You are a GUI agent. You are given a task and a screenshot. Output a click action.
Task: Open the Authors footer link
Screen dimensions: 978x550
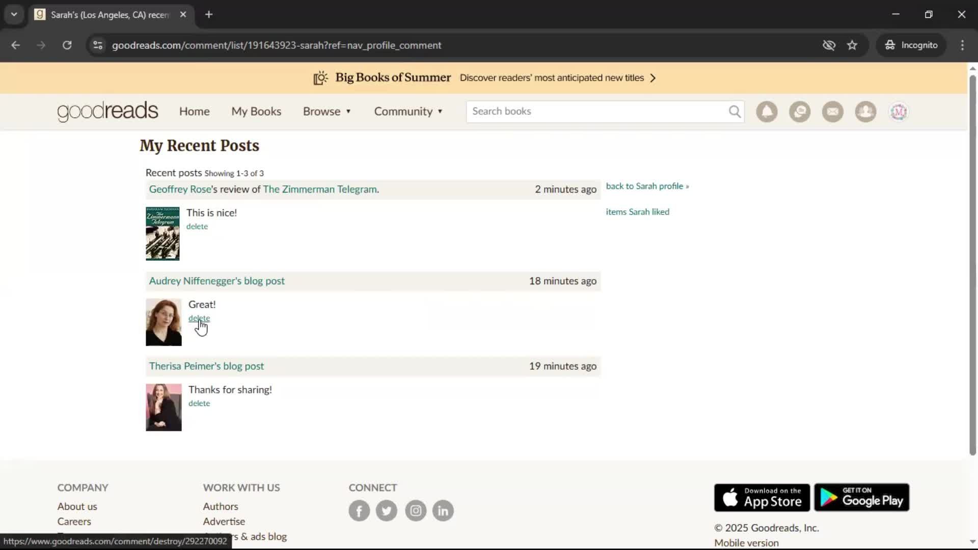coord(221,507)
